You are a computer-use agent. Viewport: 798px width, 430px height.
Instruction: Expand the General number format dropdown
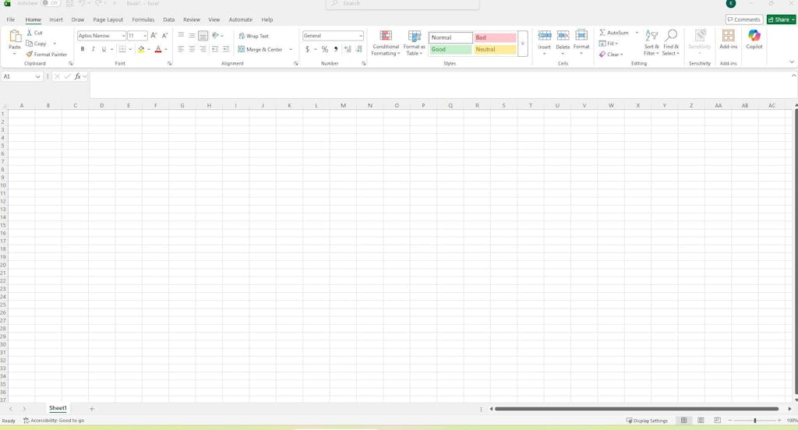tap(361, 36)
